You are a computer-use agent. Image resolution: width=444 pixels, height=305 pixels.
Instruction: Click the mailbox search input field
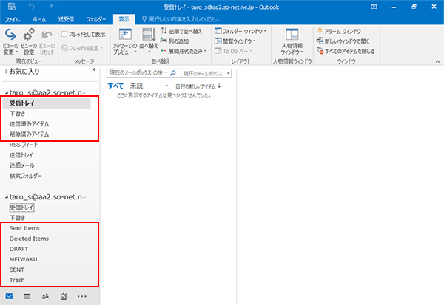[137, 74]
